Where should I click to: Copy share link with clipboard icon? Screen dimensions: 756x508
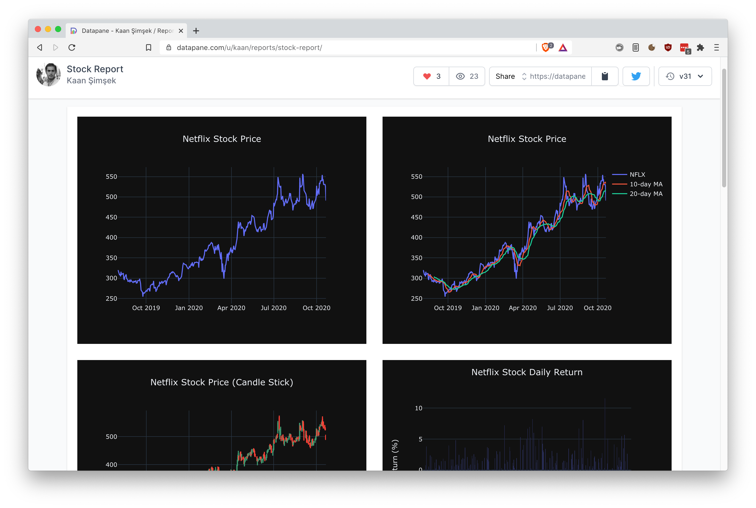[x=605, y=77]
